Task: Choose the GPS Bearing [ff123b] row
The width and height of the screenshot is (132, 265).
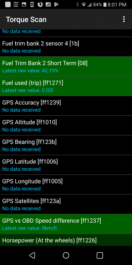Action: [66, 145]
